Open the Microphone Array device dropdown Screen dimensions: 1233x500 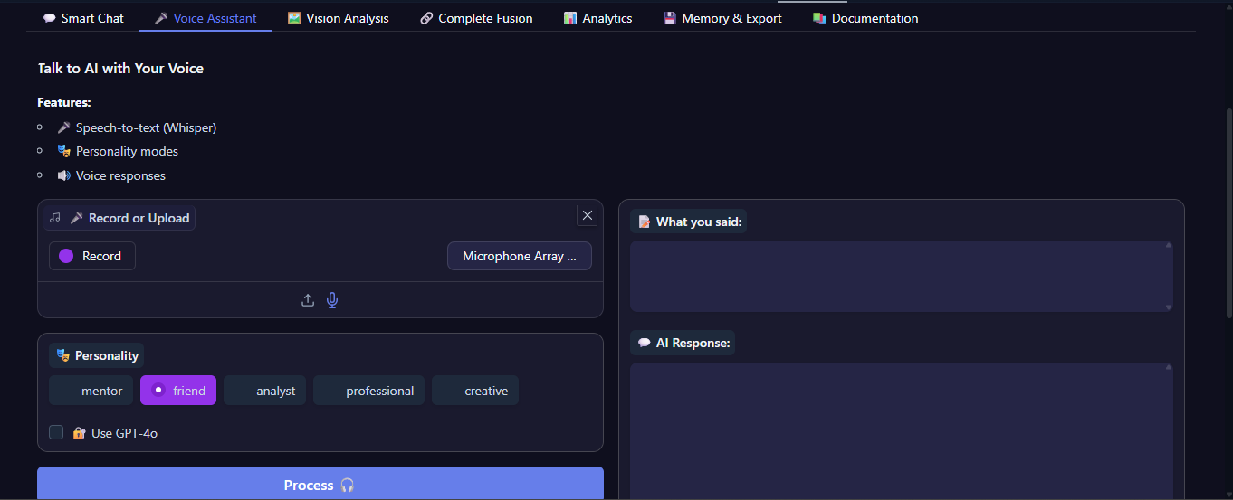click(x=520, y=256)
